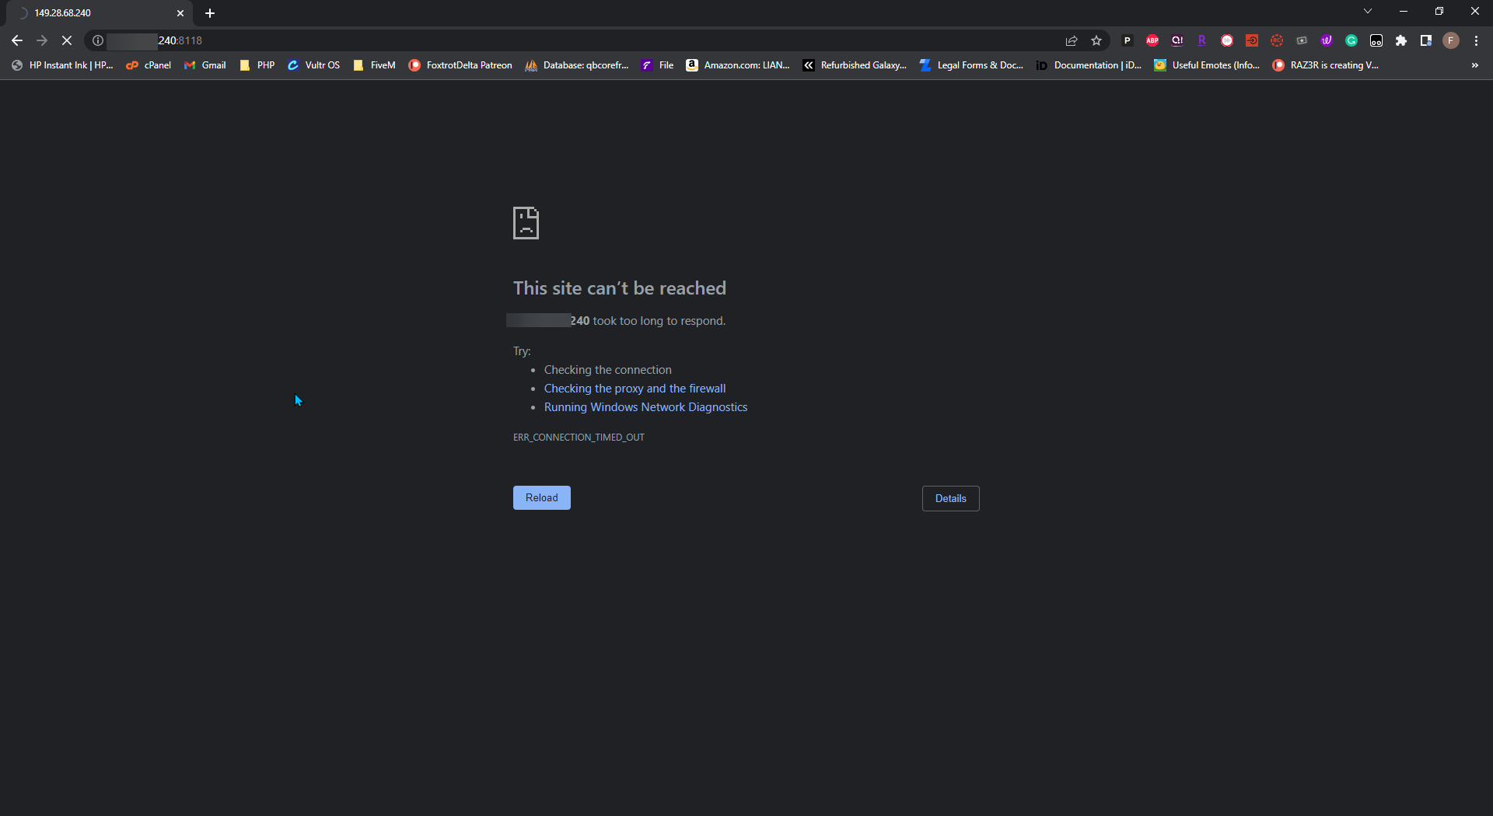Viewport: 1493px width, 816px height.
Task: Click the site info icon in address bar
Action: coord(97,40)
